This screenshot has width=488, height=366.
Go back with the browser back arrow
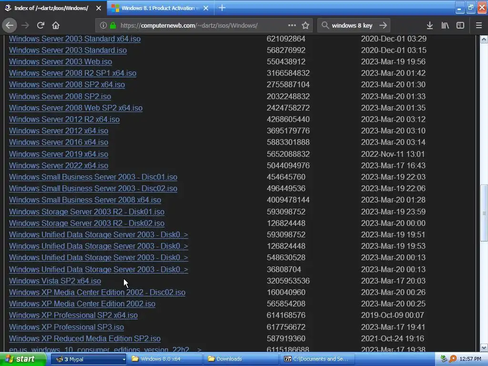point(10,25)
